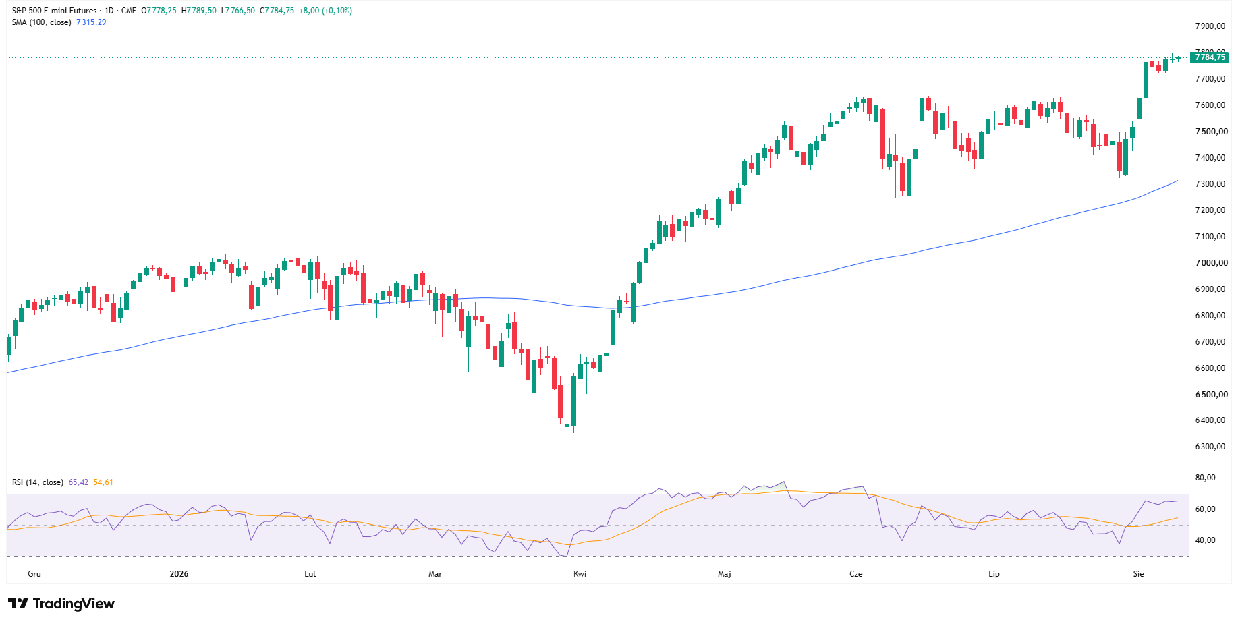The height and width of the screenshot is (624, 1238).
Task: Click the Mar month label on time axis
Action: tap(435, 574)
